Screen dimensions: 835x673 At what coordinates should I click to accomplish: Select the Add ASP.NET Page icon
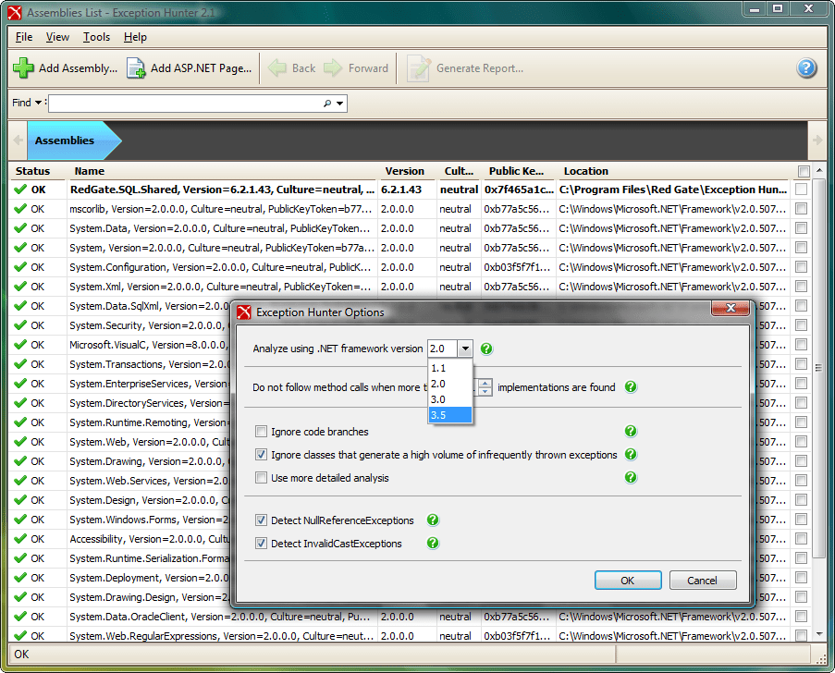click(x=135, y=67)
